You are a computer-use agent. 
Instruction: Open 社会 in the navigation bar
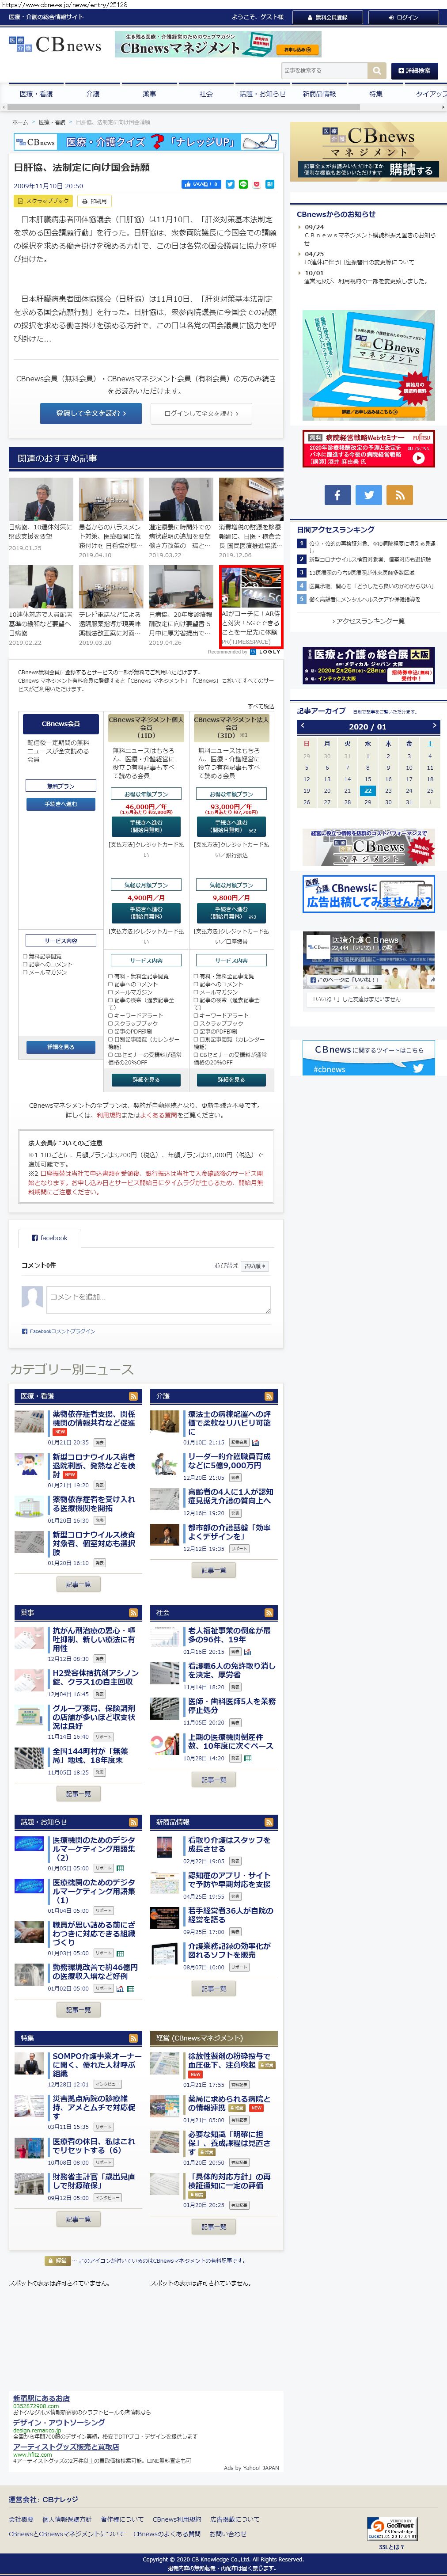coord(206,94)
